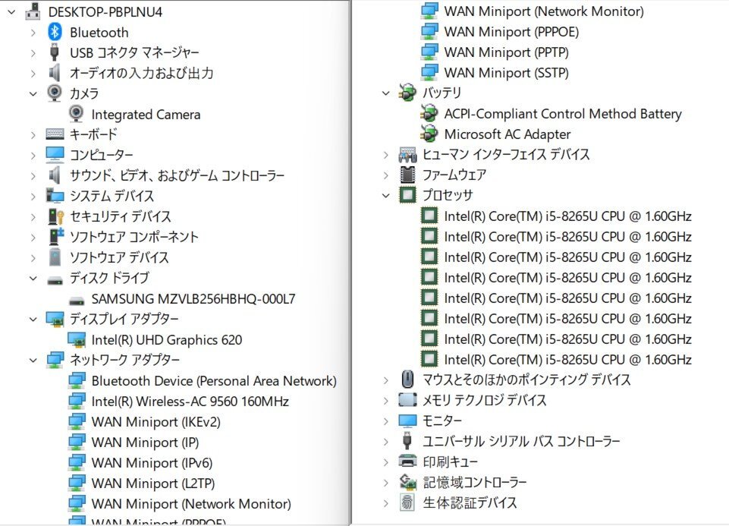Collapse the カメラ category
Viewport: 729px width, 526px height.
[x=32, y=93]
